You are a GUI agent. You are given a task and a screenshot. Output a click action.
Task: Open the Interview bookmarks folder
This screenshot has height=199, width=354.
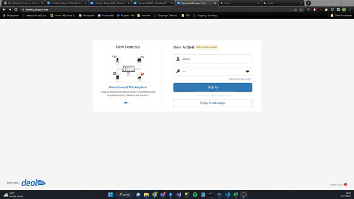click(144, 15)
